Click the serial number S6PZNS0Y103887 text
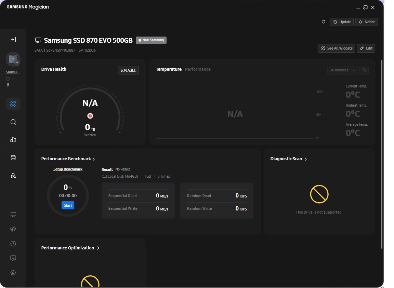394x288 pixels. (x=61, y=50)
